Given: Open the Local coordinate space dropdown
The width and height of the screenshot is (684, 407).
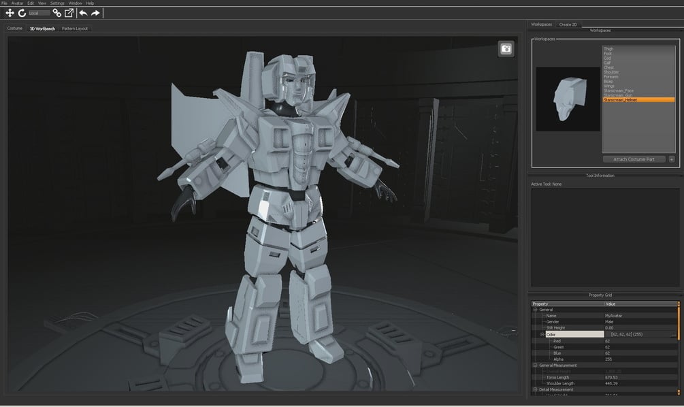Looking at the screenshot, I should 39,13.
